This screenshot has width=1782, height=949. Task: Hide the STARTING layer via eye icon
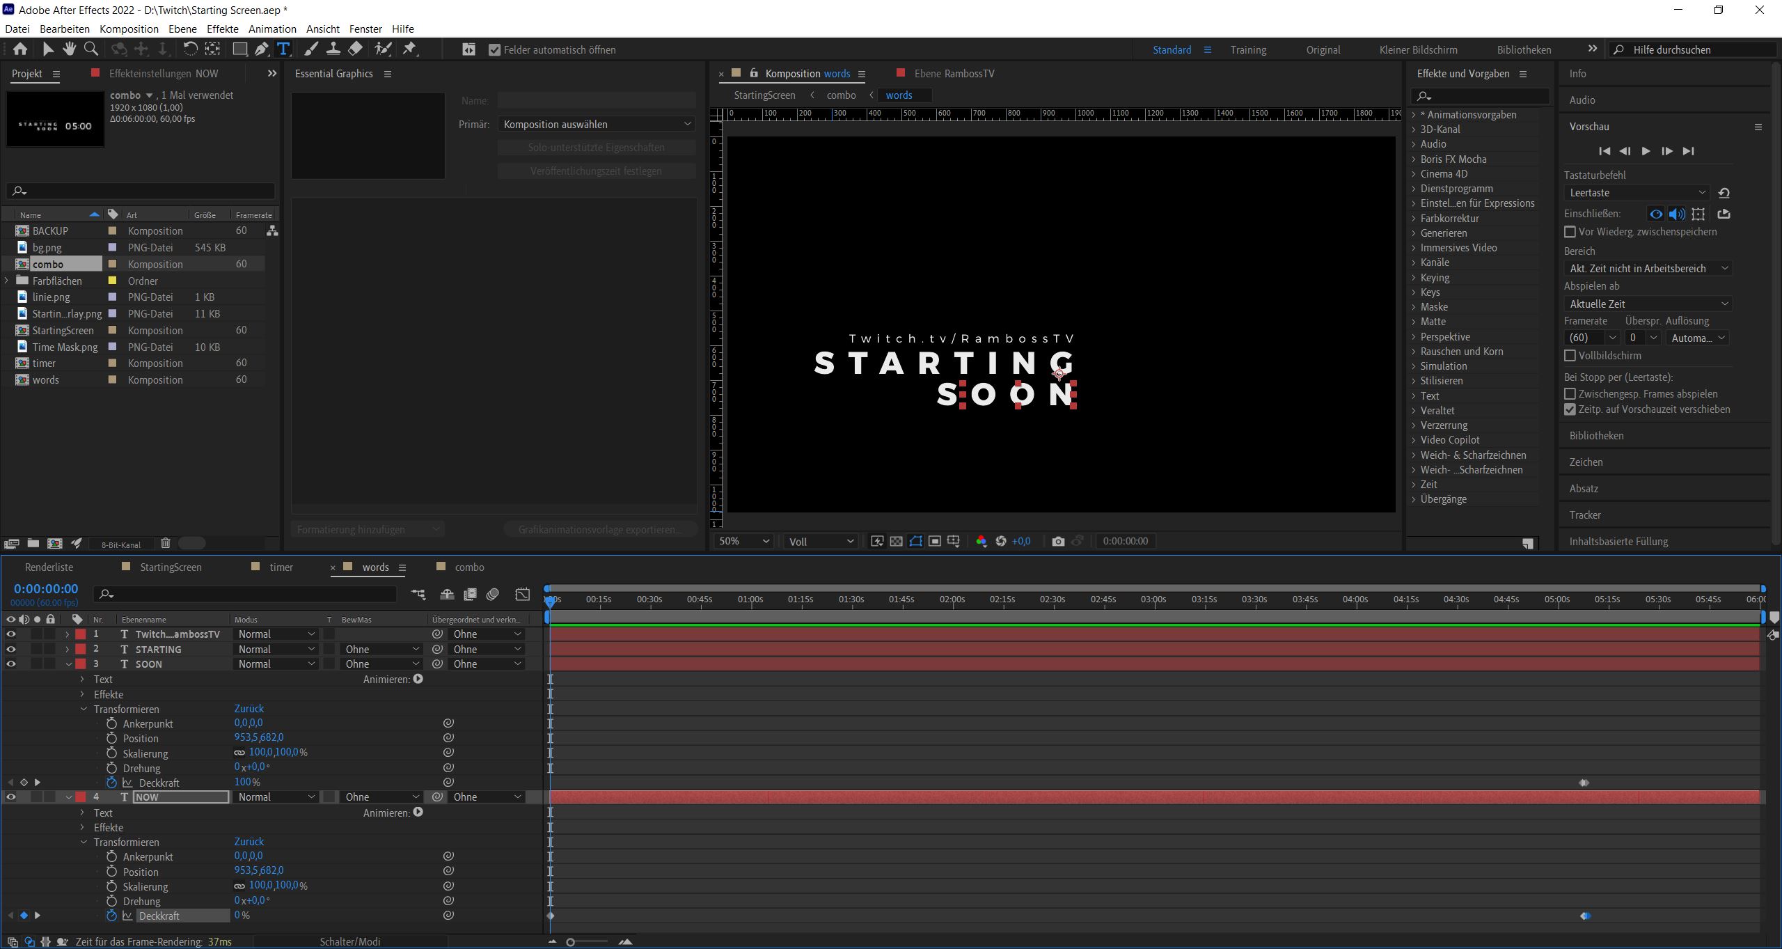[11, 649]
